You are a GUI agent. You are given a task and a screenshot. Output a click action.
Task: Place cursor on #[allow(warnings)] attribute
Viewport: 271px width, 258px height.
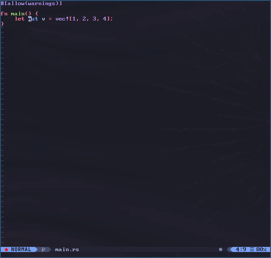pos(31,3)
